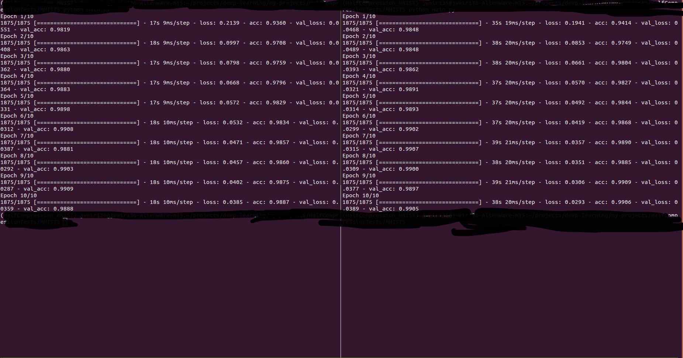Screen dimensions: 683x358
Task: Click "Epoch 10/10" in the right pane
Action: click(x=361, y=195)
